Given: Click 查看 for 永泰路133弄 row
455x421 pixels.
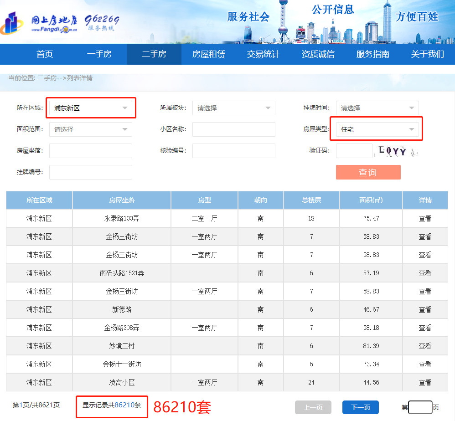Looking at the screenshot, I should click(x=425, y=218).
